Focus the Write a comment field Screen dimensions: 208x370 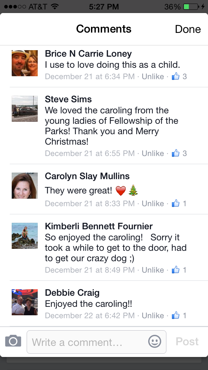pyautogui.click(x=88, y=342)
